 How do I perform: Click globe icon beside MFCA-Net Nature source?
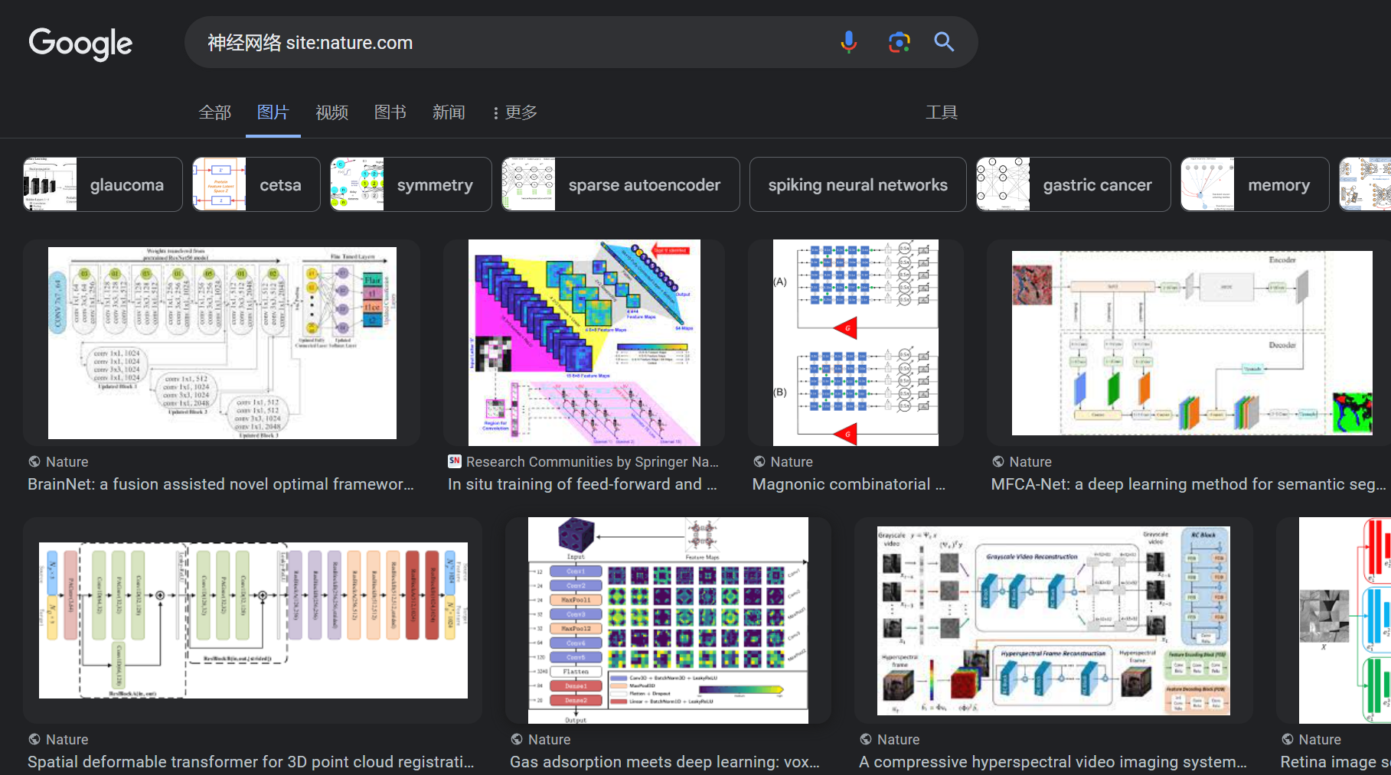point(998,461)
